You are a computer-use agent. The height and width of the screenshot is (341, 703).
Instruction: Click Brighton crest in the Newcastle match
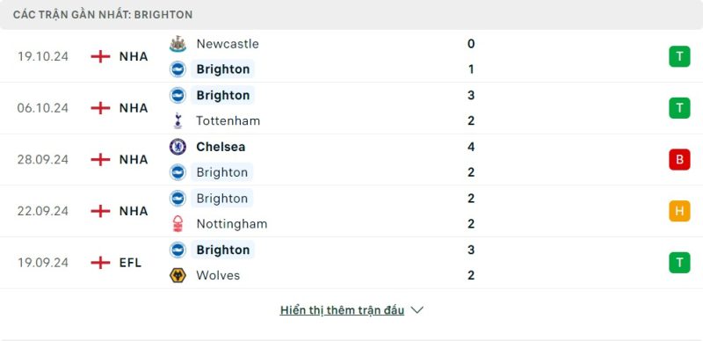click(x=178, y=69)
